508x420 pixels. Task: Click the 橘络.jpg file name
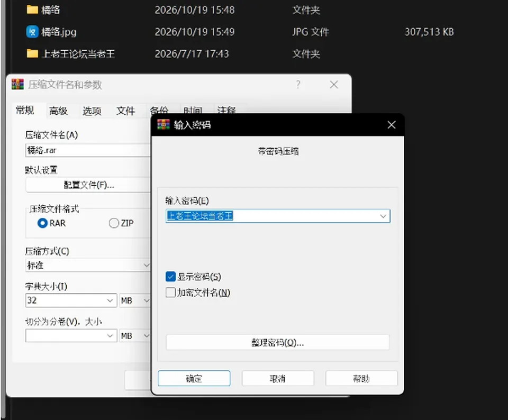(59, 32)
